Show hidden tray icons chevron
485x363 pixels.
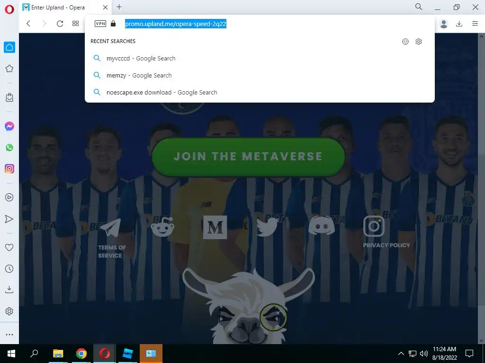(401, 354)
